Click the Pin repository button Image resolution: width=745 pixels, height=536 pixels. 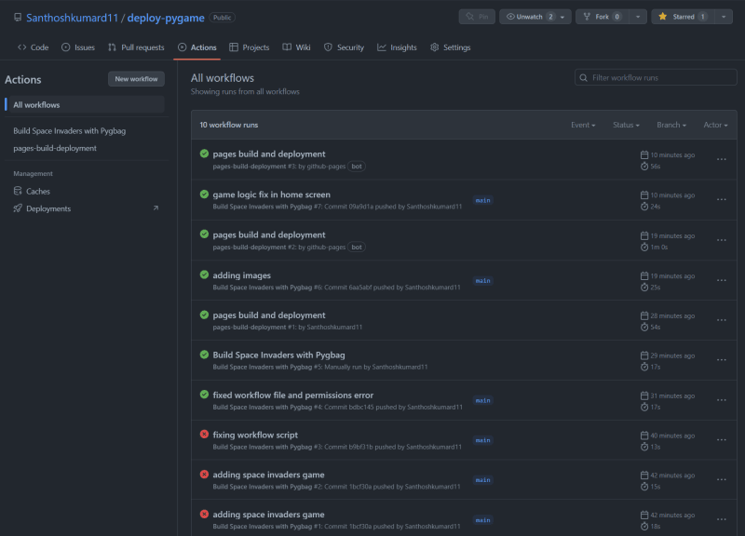pos(477,17)
